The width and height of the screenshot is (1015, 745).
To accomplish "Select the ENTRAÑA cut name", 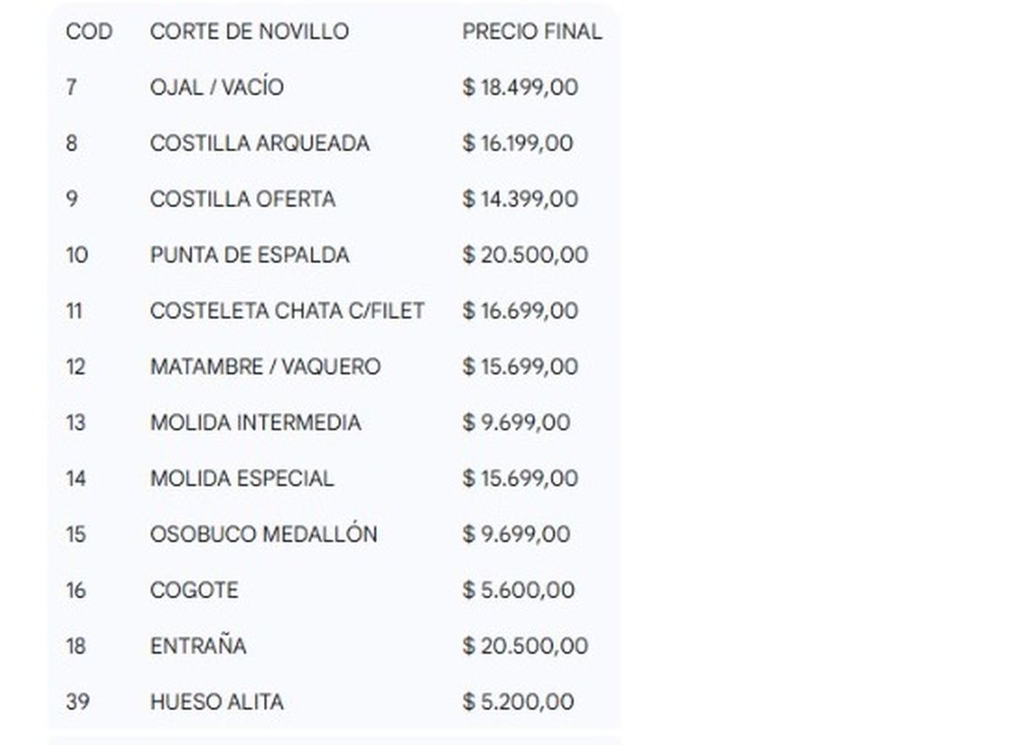I will point(198,646).
